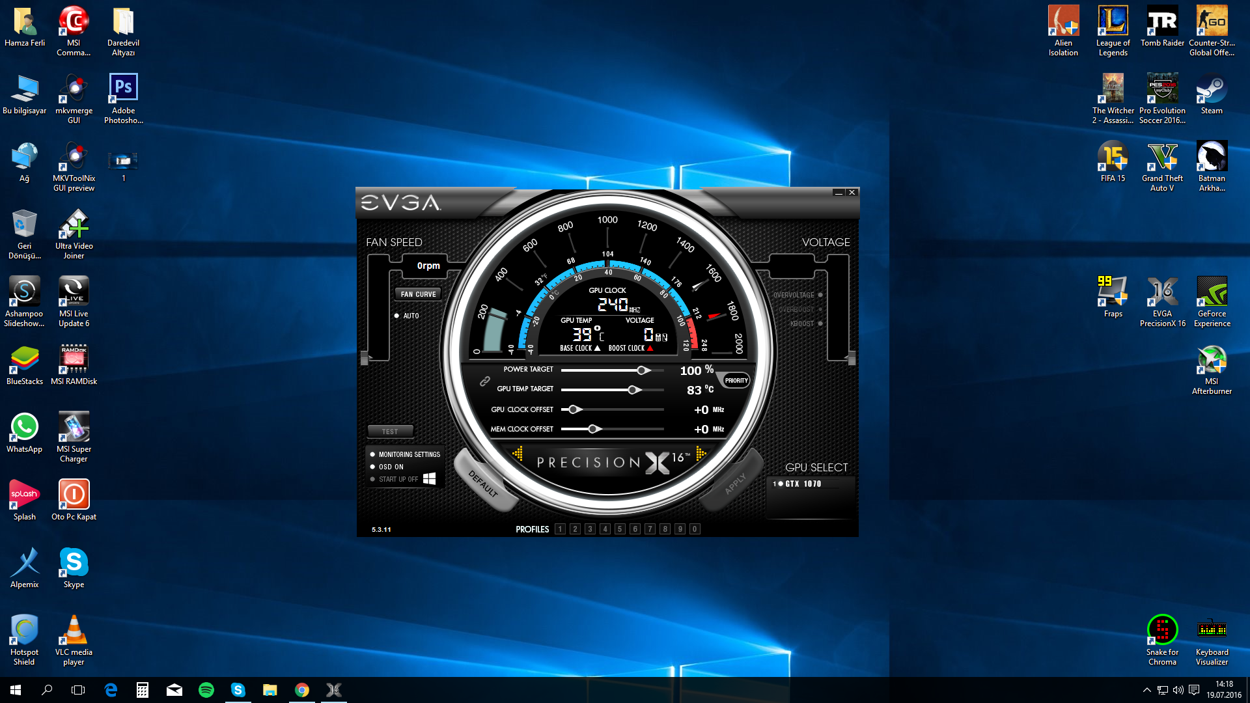Open Fraps desktop shortcut
This screenshot has height=703, width=1250.
(1113, 297)
